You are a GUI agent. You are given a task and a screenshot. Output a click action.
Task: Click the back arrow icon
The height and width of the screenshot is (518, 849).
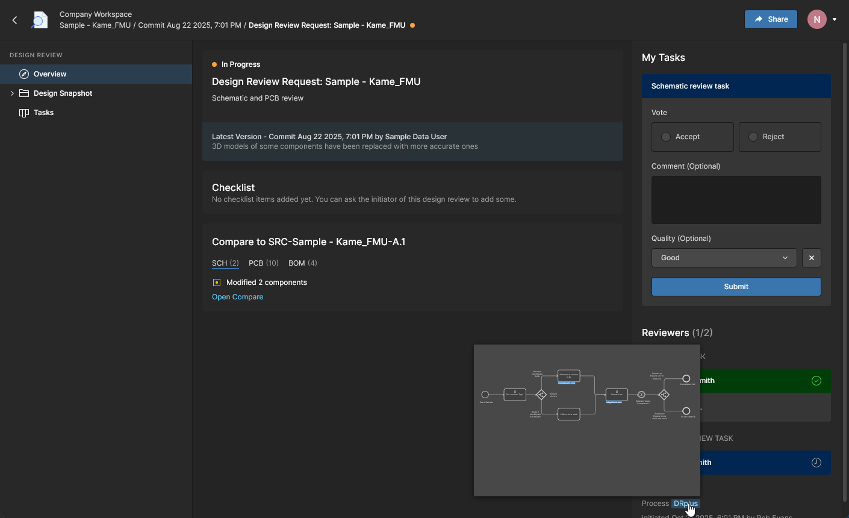click(14, 20)
